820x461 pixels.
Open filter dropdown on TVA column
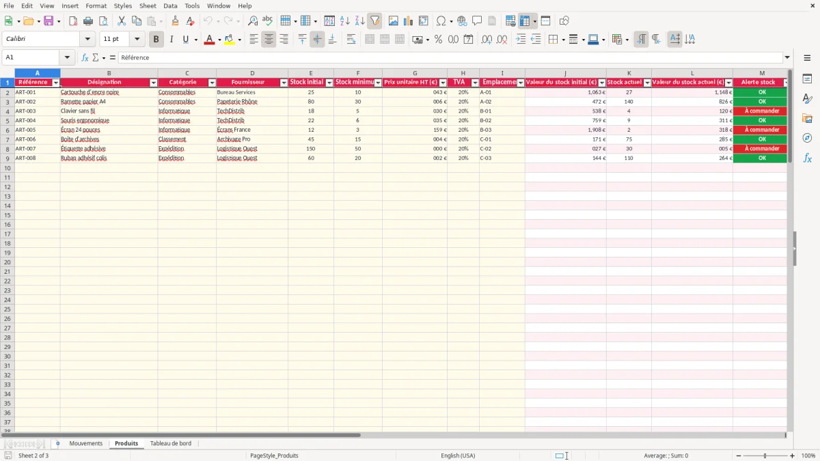[475, 83]
